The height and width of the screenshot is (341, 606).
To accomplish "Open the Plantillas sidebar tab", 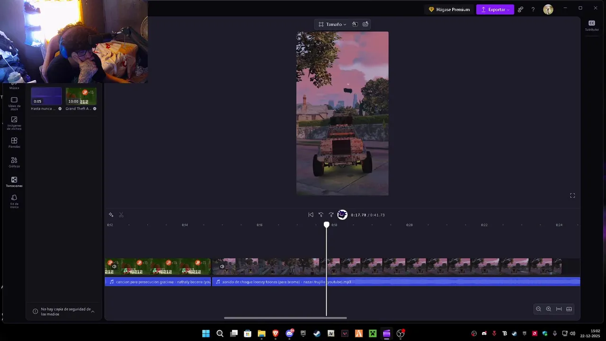I will point(14,143).
